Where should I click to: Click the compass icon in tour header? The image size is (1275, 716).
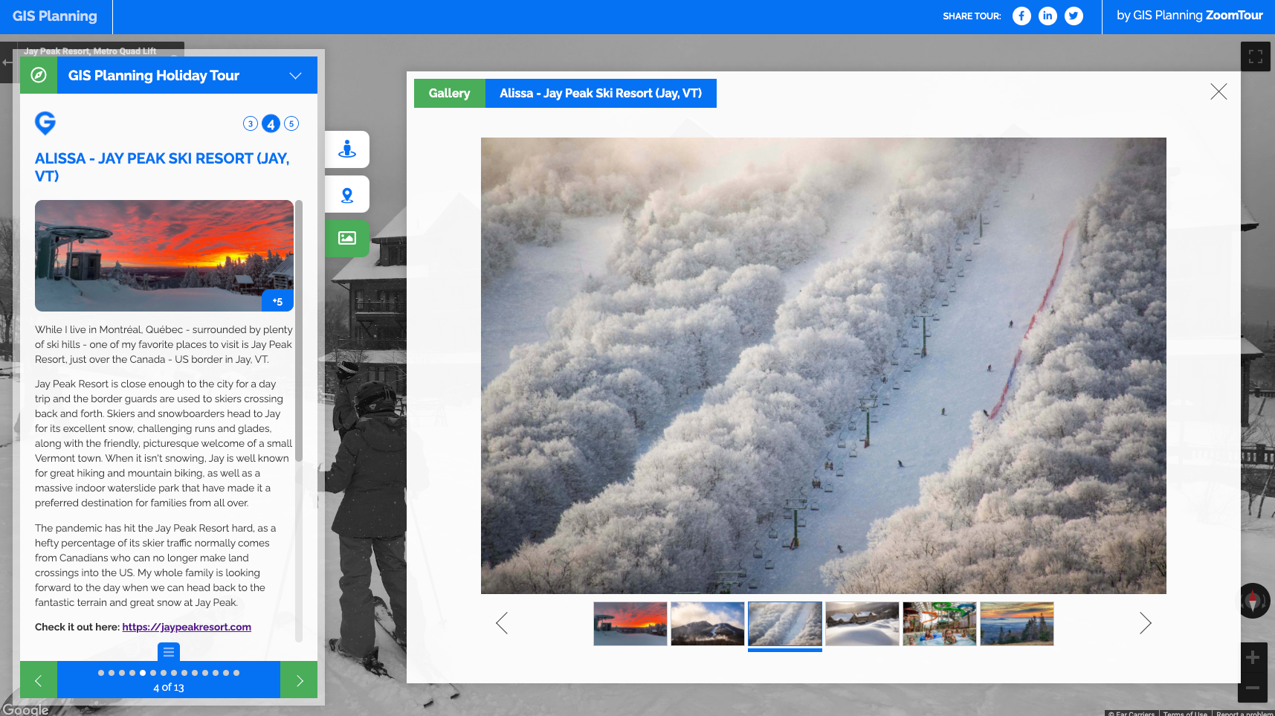(x=39, y=75)
